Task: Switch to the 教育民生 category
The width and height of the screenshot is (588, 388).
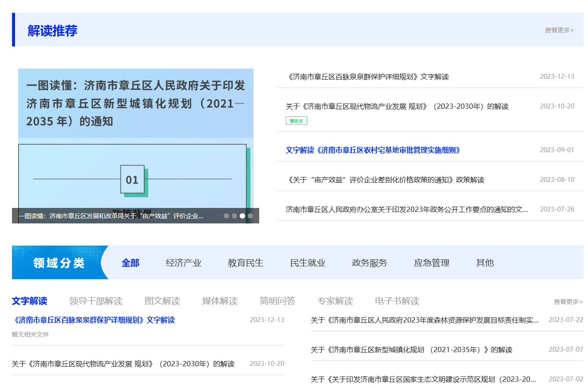Action: (x=245, y=263)
